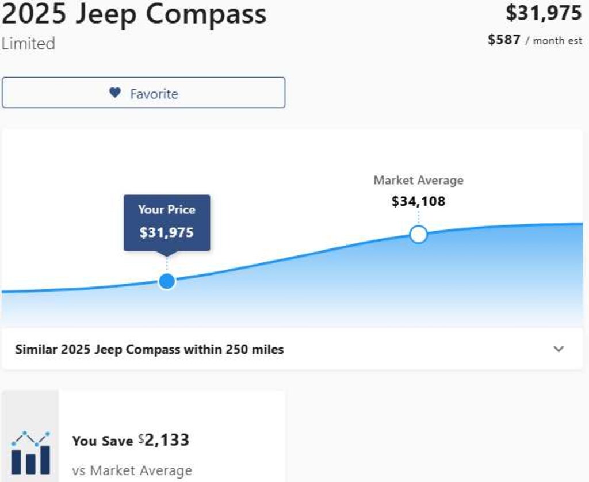Select the 2025 Jeep Compass title
Image resolution: width=589 pixels, height=482 pixels.
(133, 14)
